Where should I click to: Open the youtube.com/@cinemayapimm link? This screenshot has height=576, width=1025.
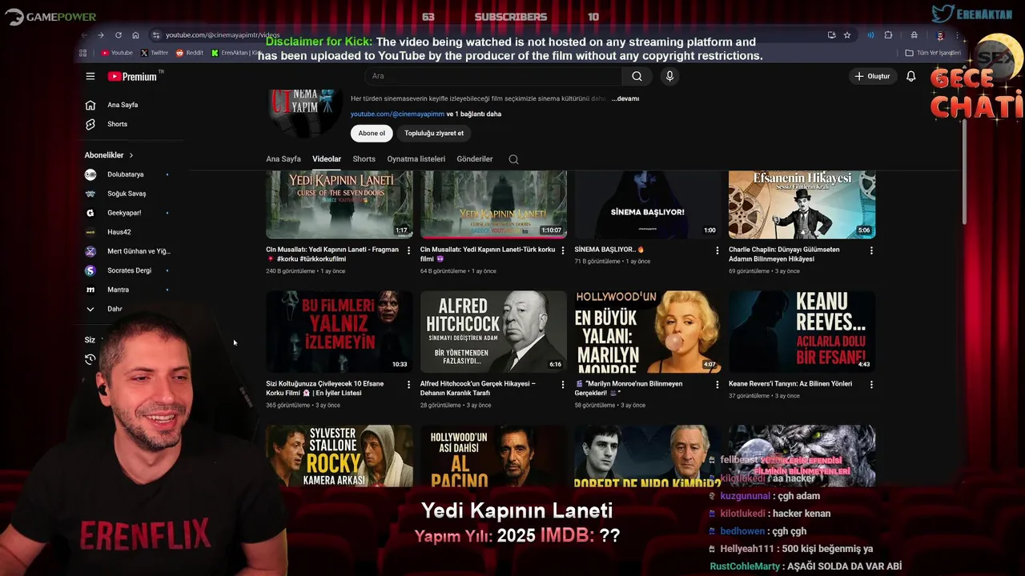tap(397, 114)
